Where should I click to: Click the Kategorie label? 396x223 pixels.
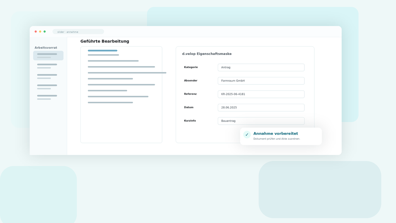pyautogui.click(x=191, y=67)
